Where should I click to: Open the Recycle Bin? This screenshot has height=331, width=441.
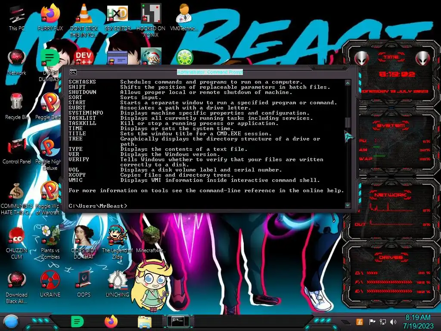[17, 106]
